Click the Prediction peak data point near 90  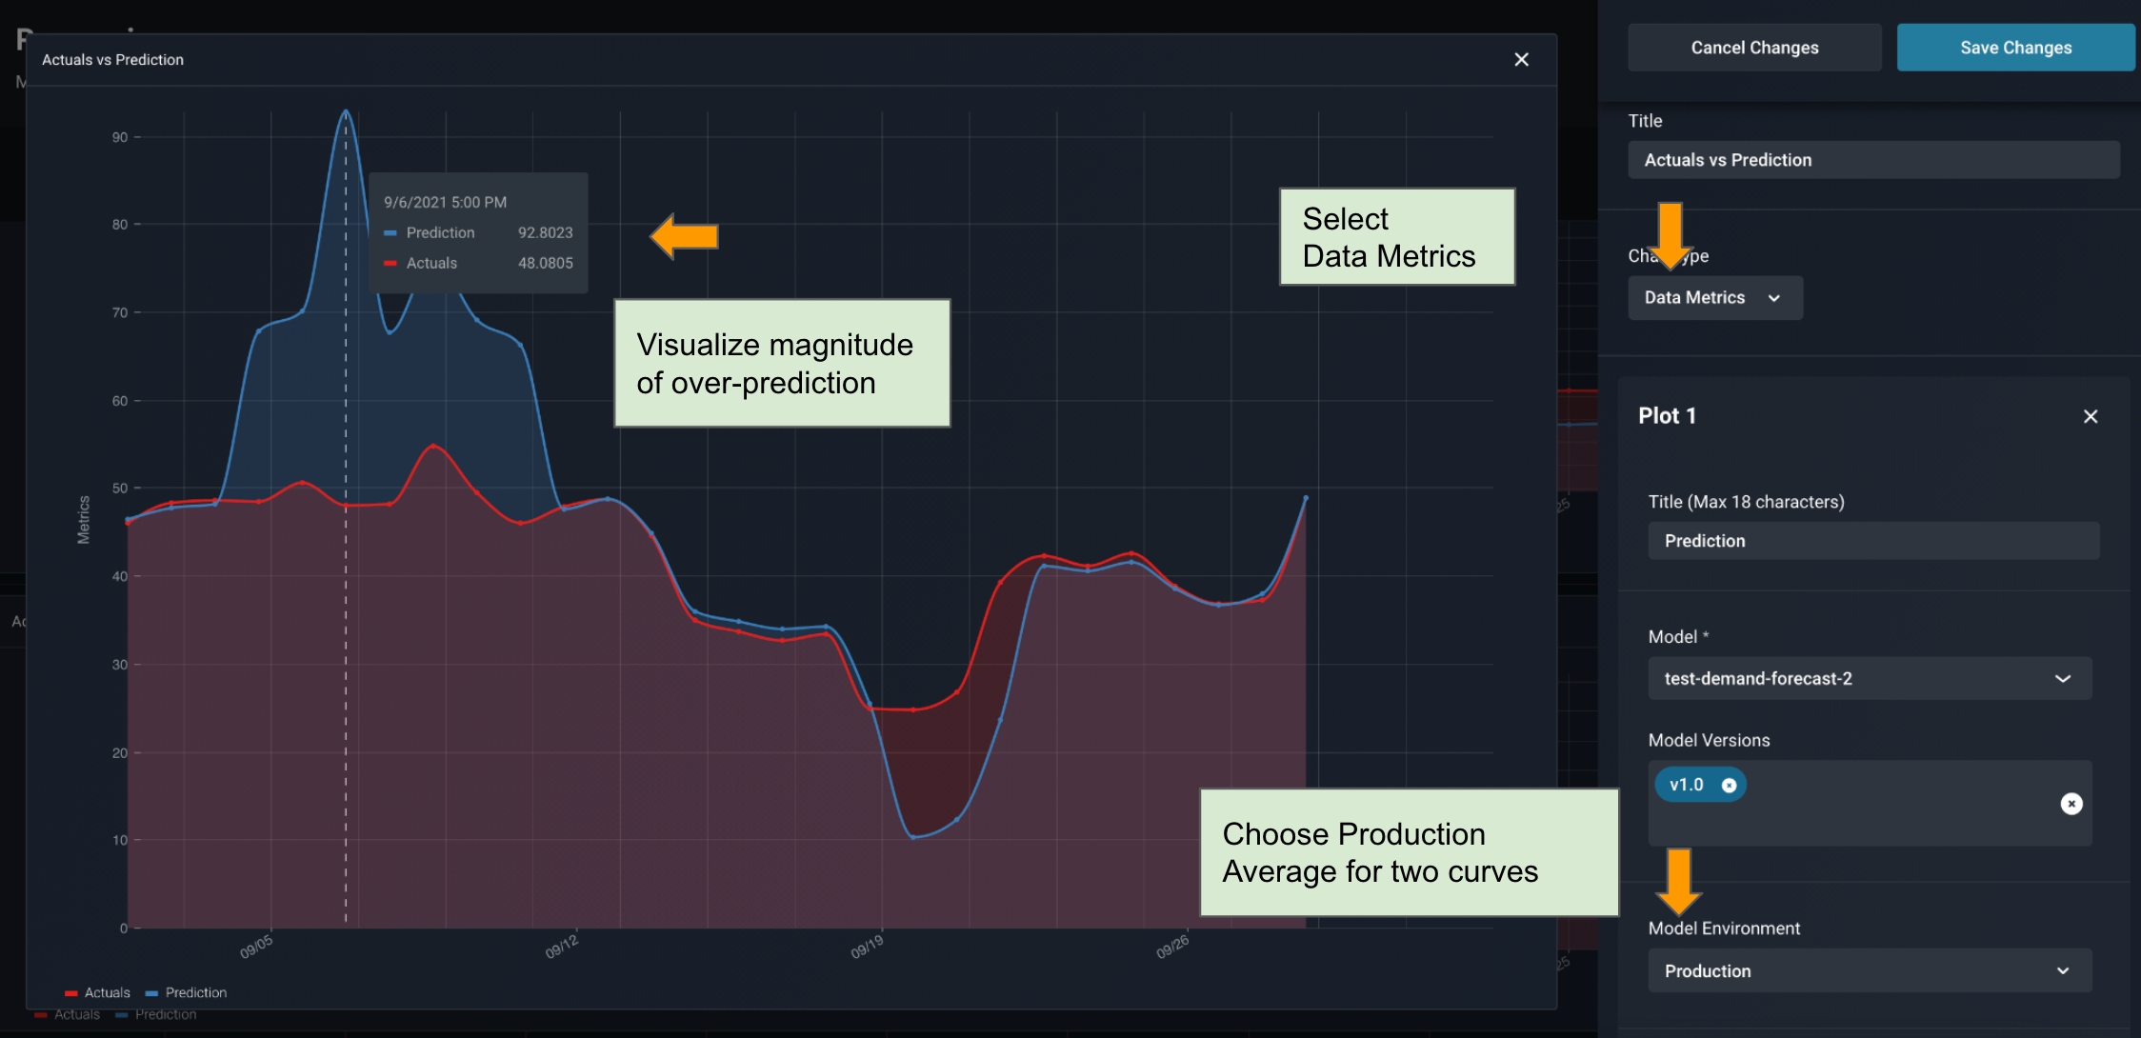pos(346,111)
